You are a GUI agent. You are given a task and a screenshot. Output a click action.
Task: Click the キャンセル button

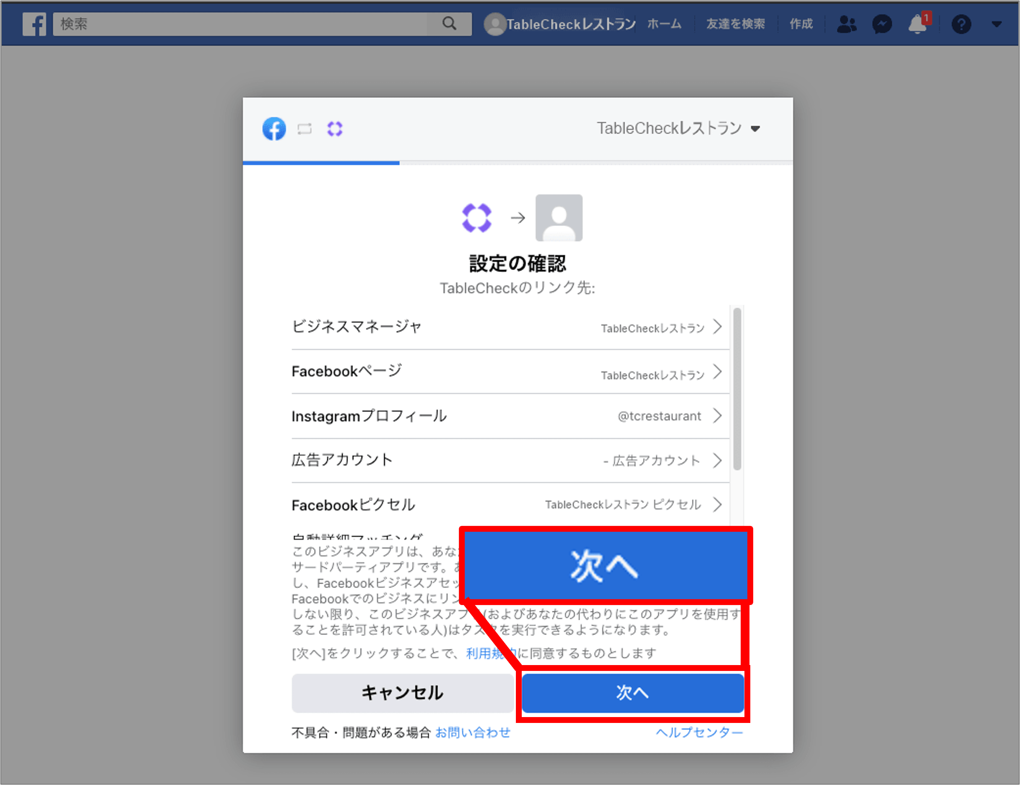click(402, 693)
